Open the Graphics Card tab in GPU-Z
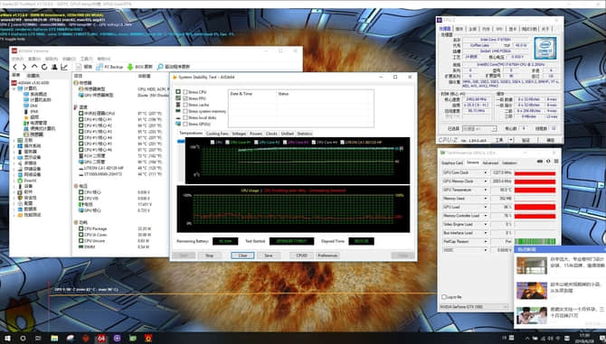Screen dimensions: 606x344 (452, 163)
